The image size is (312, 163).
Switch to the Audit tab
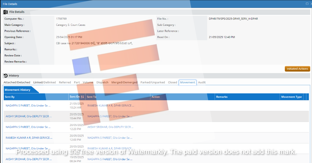coord(202,82)
